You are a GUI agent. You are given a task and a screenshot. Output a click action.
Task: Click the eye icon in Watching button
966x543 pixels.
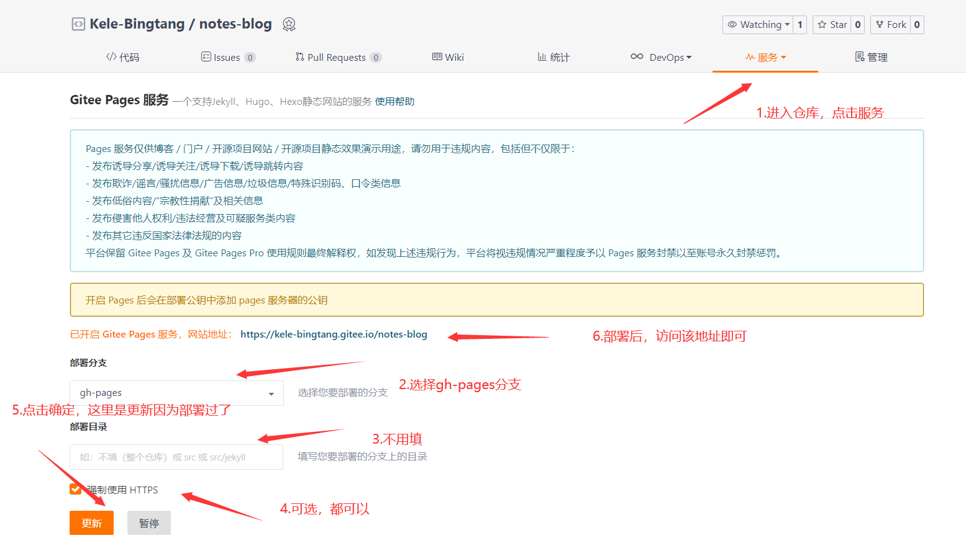click(x=732, y=24)
